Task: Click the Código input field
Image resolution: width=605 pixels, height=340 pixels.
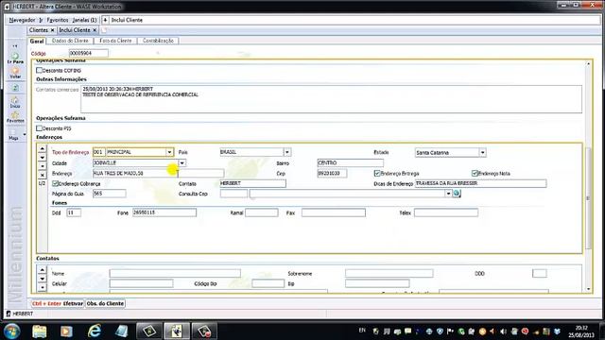Action: (88, 53)
